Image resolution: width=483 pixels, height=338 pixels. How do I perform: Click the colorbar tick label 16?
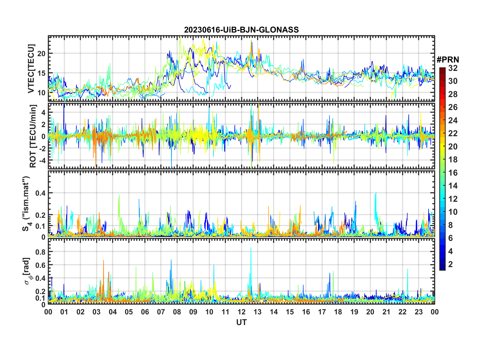[453, 173]
